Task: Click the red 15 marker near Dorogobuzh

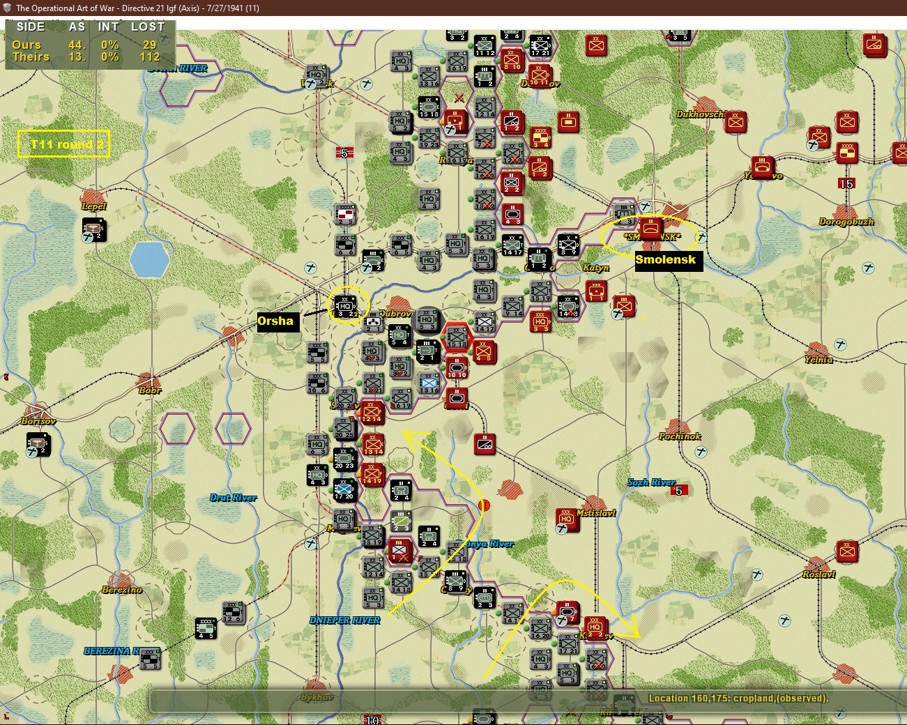Action: [846, 183]
